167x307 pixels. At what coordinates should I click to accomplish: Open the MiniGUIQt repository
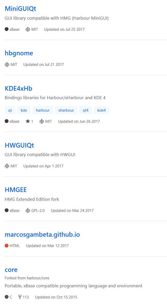click(x=20, y=9)
